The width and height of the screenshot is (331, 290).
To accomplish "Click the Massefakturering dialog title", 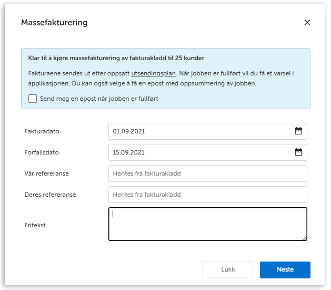I will (54, 23).
